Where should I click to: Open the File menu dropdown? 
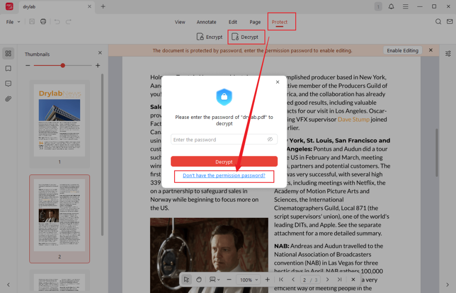point(11,21)
